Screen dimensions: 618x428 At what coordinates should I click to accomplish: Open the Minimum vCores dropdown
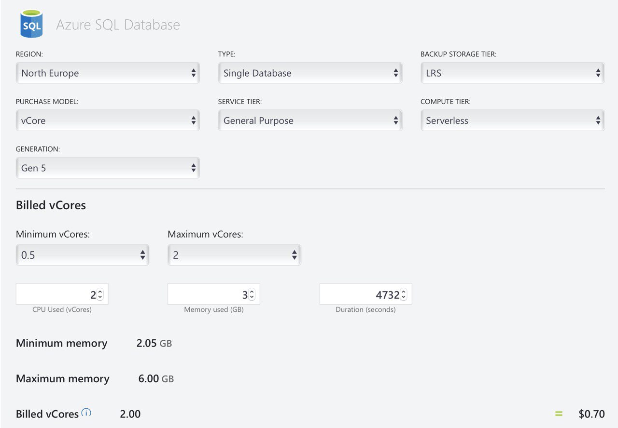[x=83, y=255]
